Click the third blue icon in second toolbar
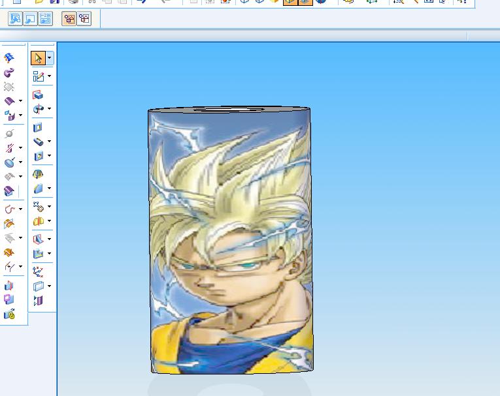The height and width of the screenshot is (396, 500). [x=45, y=19]
